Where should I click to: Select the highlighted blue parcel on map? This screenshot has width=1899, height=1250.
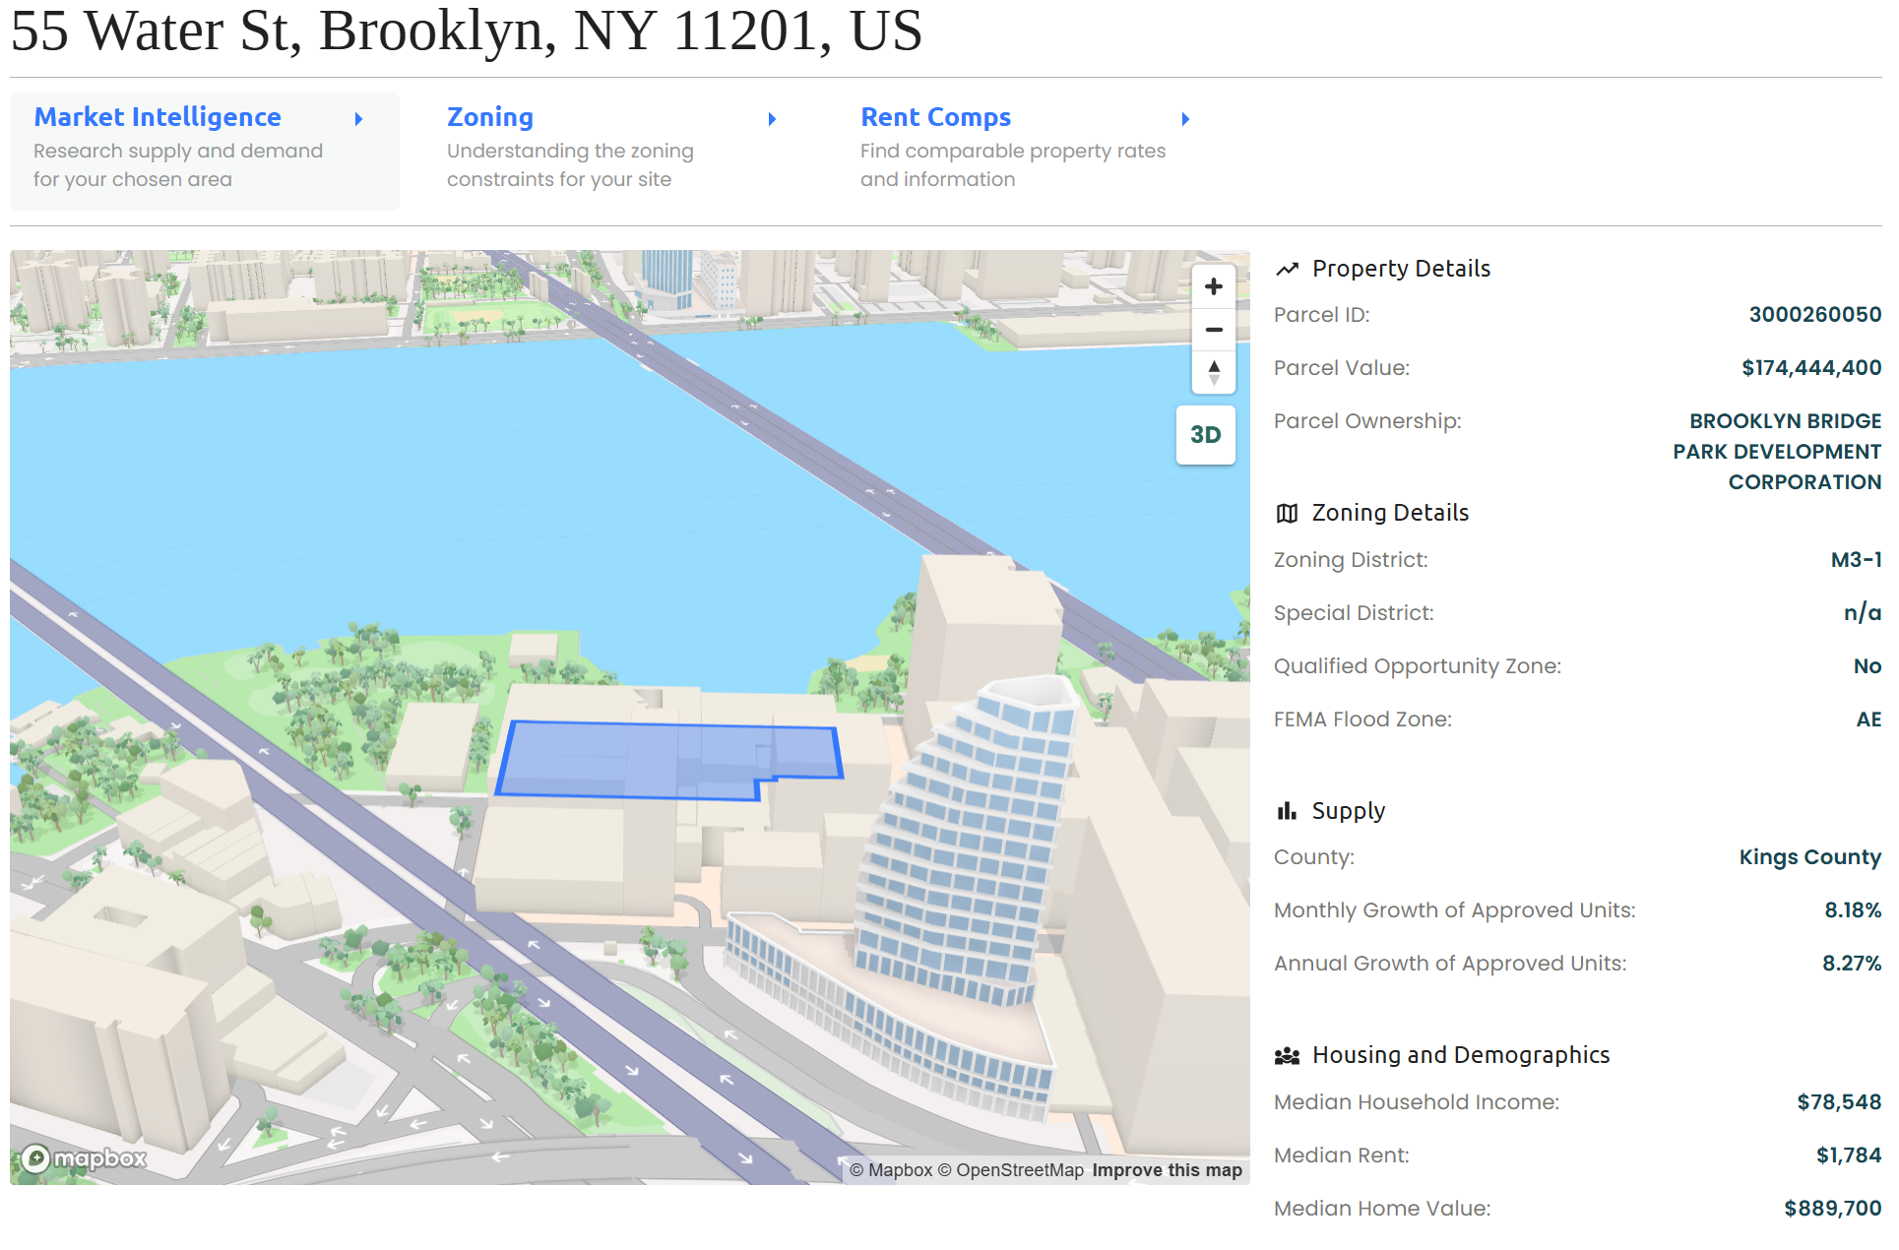630,760
